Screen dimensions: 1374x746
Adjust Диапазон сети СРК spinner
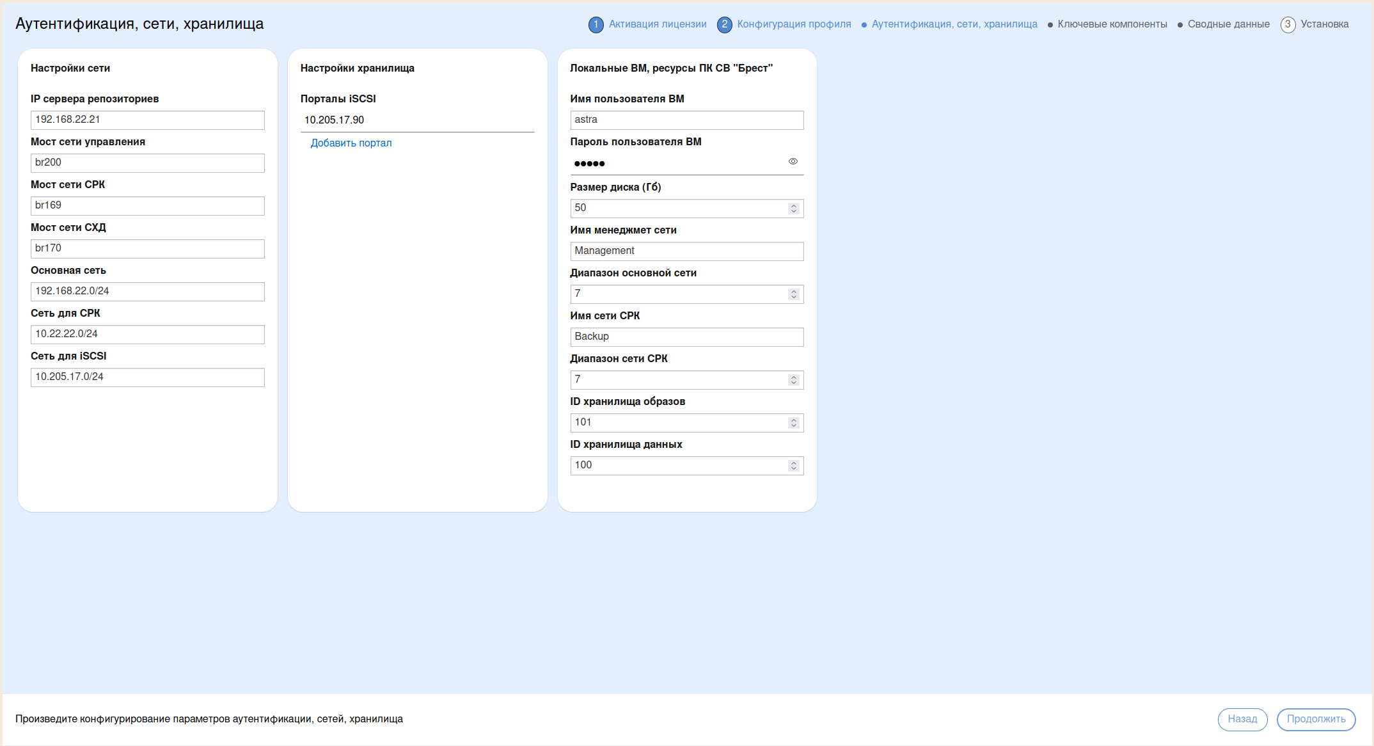[x=794, y=380]
